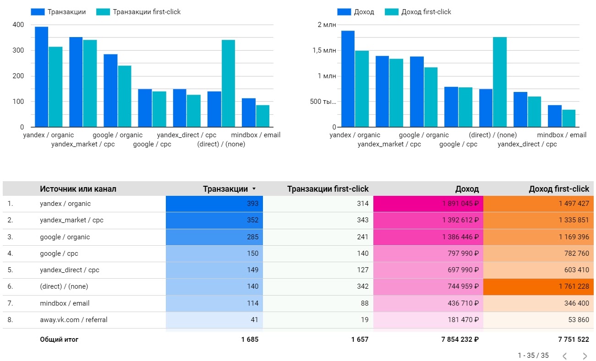Viewport: 596px width, 361px height.
Task: Click the away.vk.com / referral row label
Action: click(73, 320)
